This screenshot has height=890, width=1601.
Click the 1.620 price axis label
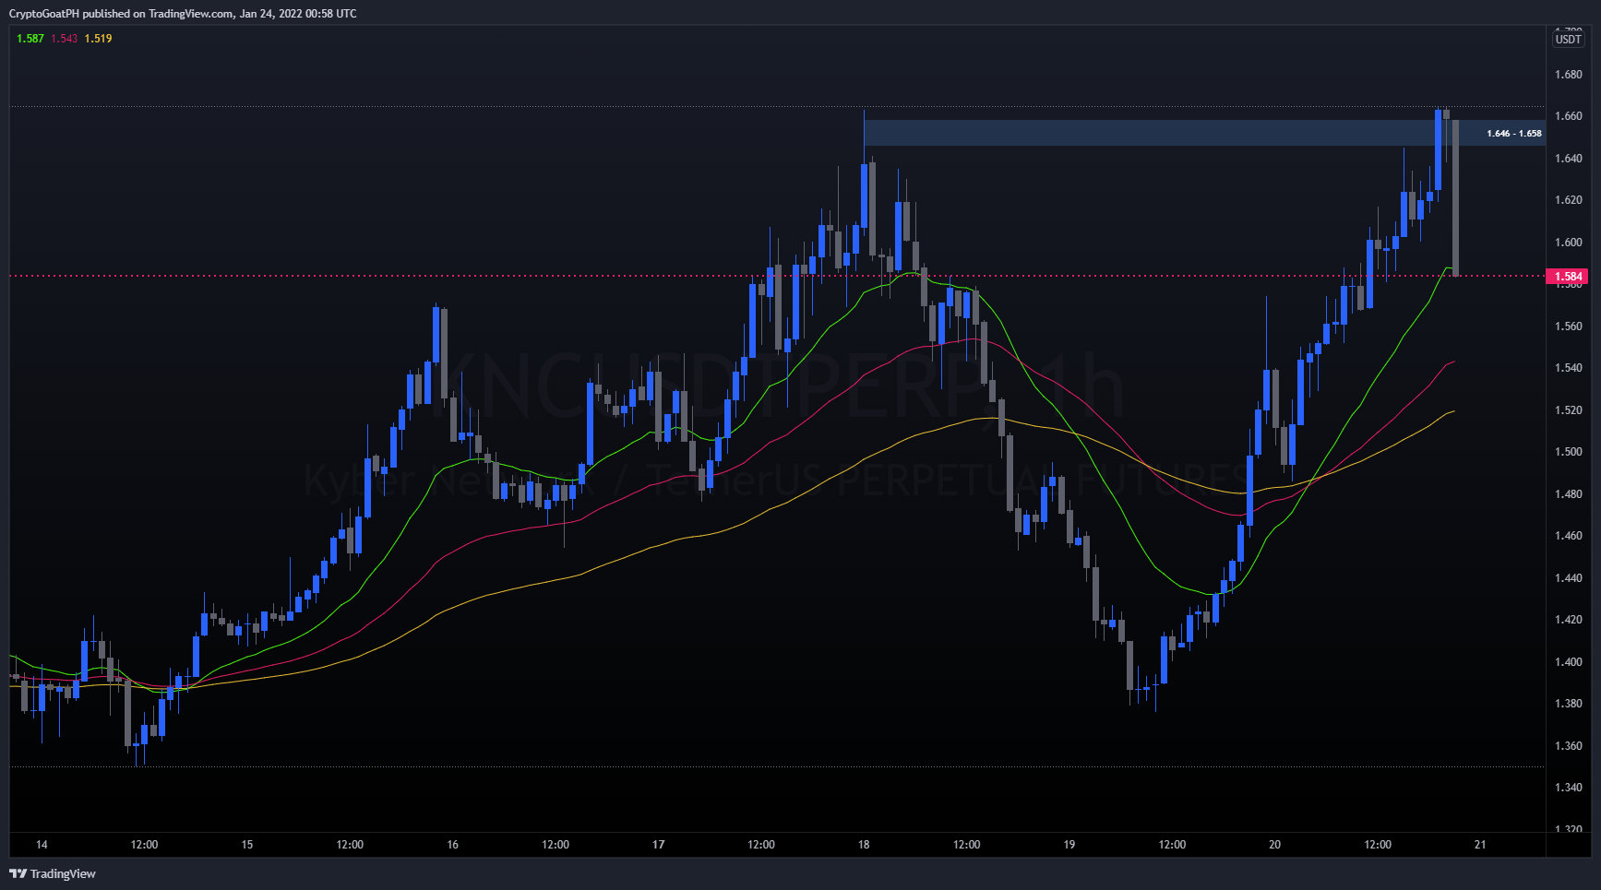(1568, 200)
